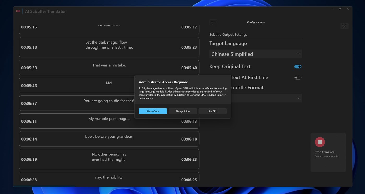The height and width of the screenshot is (194, 365).
Task: Select Always Allow in the dialog
Action: [x=182, y=111]
